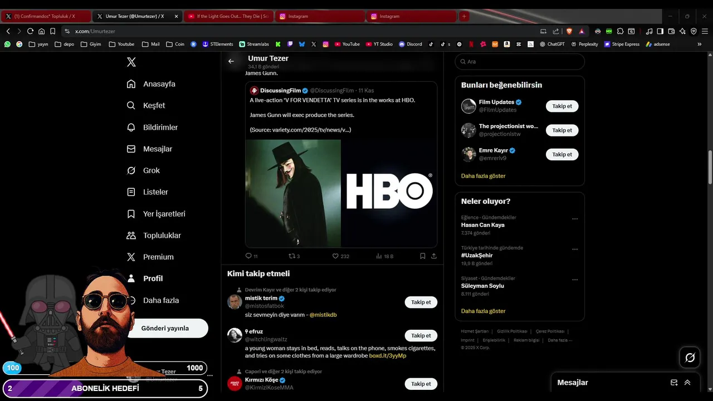Follow Emre Kayır account
The height and width of the screenshot is (401, 713).
click(x=562, y=154)
